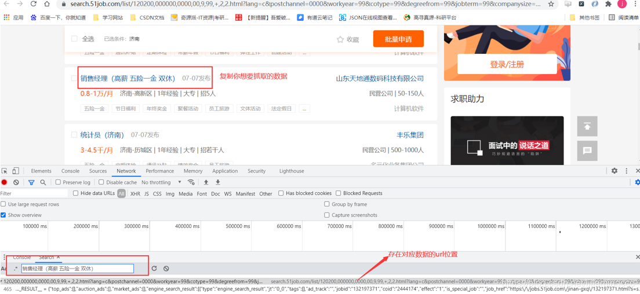Image resolution: width=640 pixels, height=294 pixels.
Task: Open the feedback chat side button
Action: [587, 150]
